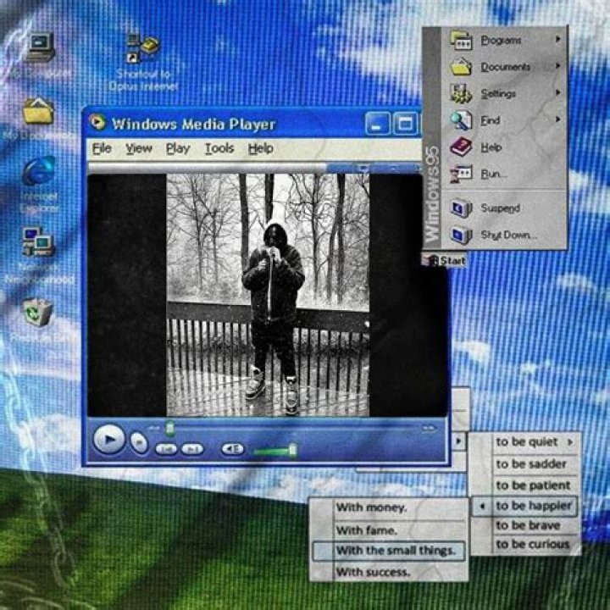The height and width of the screenshot is (610, 610).
Task: Click the Start button
Action: (x=443, y=260)
